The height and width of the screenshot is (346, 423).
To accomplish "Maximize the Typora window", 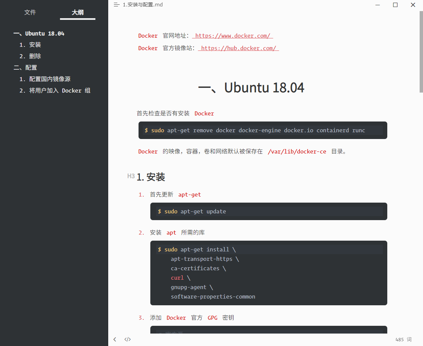I will tap(395, 5).
